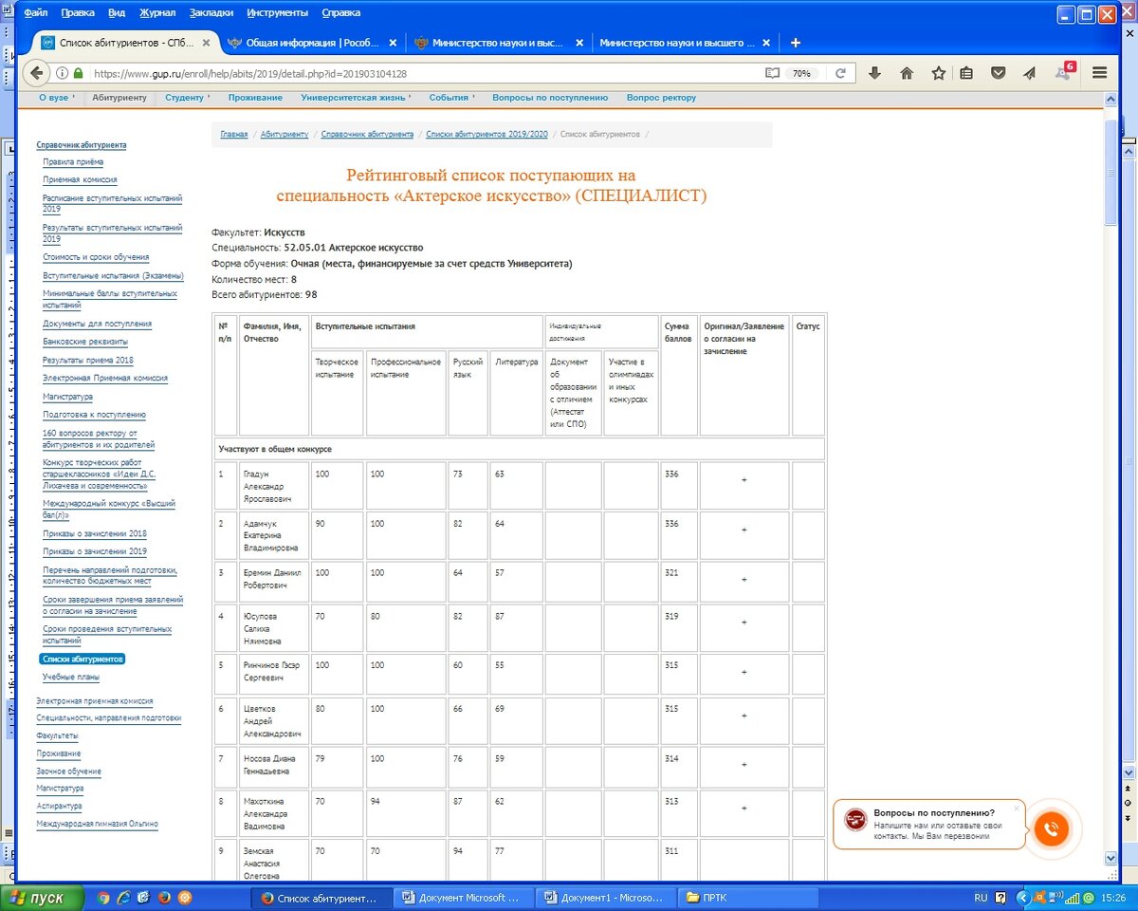Open 'Проживание' top nav link
The image size is (1138, 911).
click(x=255, y=98)
